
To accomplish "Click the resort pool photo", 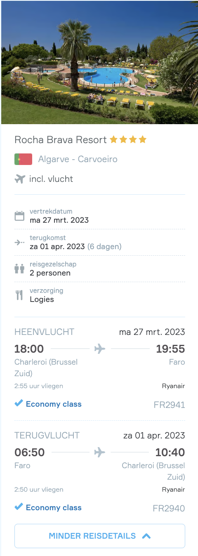I will [99, 62].
